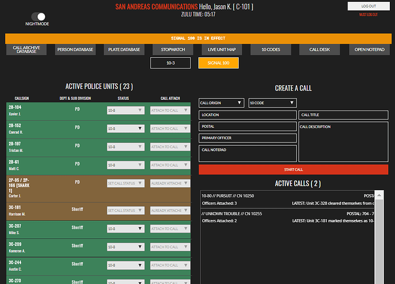
Task: Open the Plate Database
Action: pos(124,49)
